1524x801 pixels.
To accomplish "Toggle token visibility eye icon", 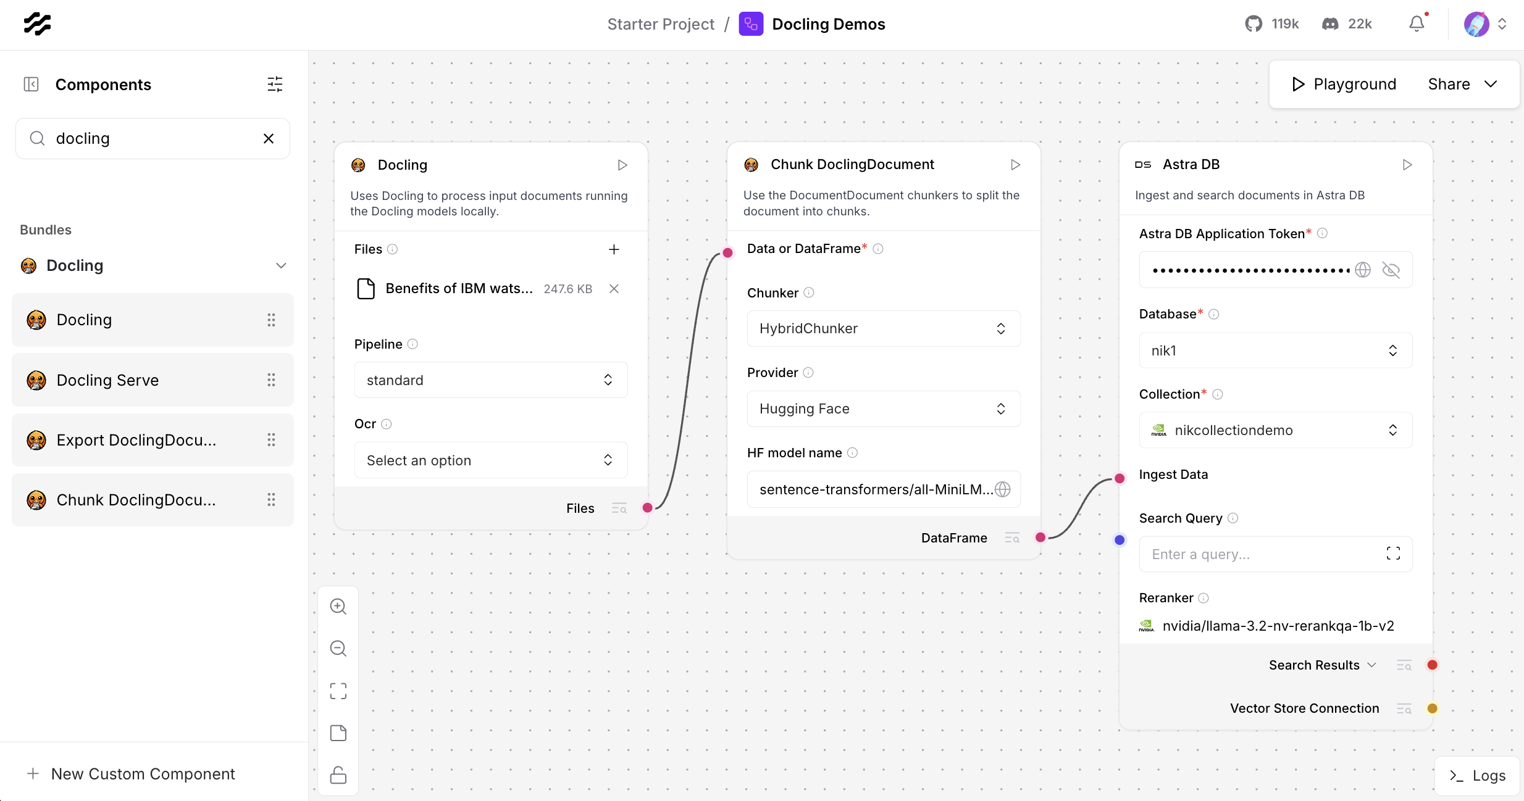I will pyautogui.click(x=1391, y=270).
